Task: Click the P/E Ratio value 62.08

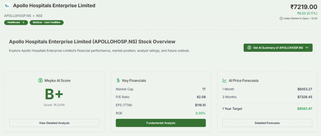Action: (201, 97)
